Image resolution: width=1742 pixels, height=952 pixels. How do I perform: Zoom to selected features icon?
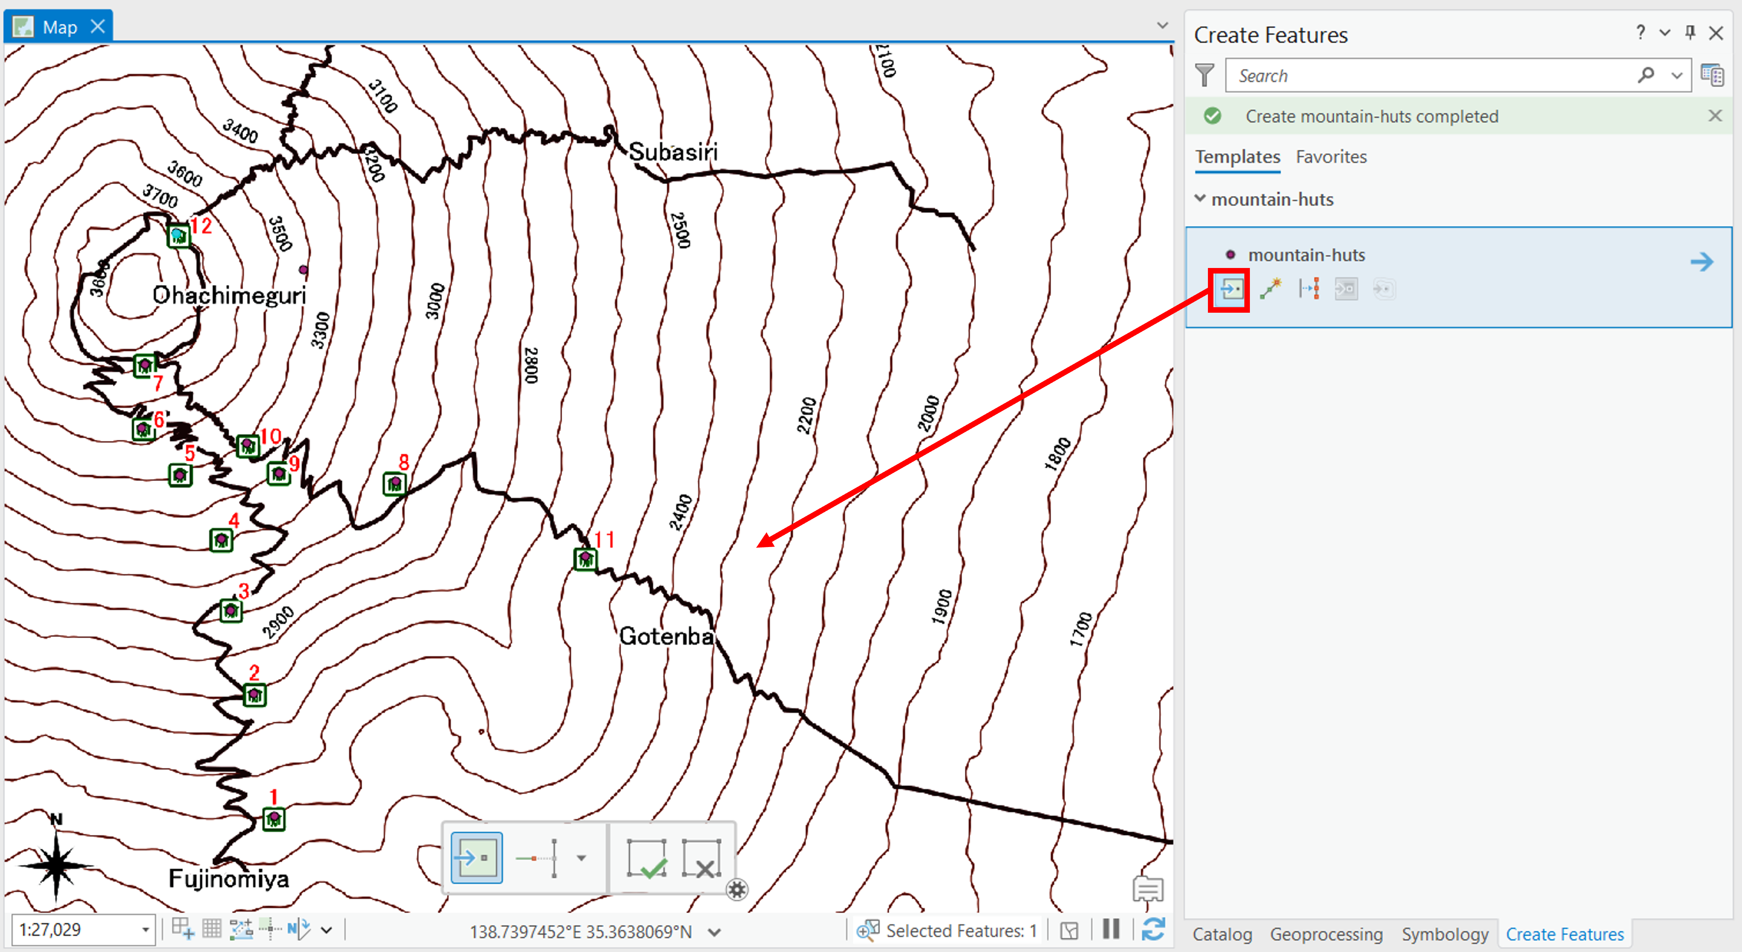point(867,930)
